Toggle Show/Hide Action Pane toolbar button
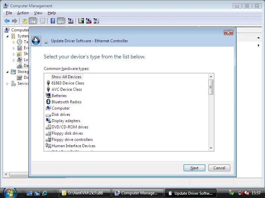Image resolution: width=265 pixels, height=198 pixels. (x=61, y=21)
